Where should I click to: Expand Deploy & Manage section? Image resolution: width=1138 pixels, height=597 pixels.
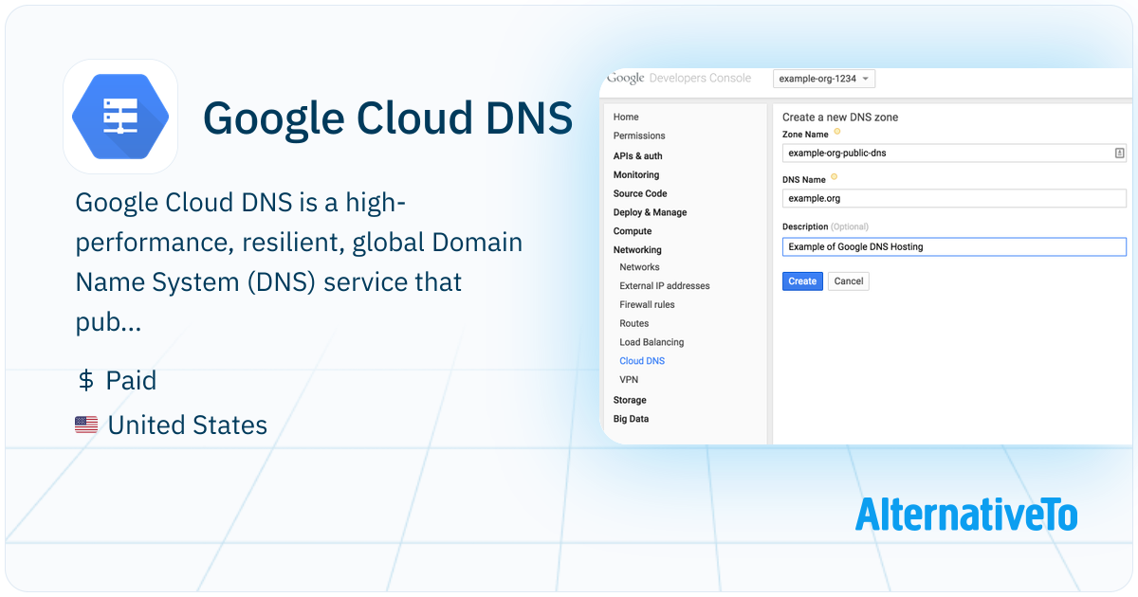[x=650, y=212]
